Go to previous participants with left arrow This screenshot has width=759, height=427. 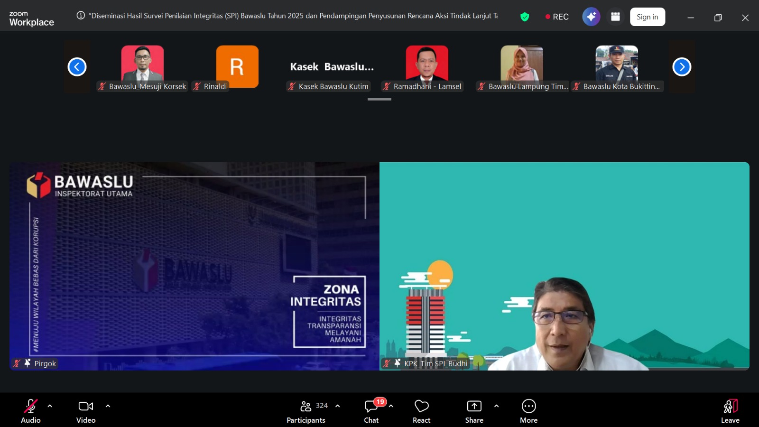77,67
